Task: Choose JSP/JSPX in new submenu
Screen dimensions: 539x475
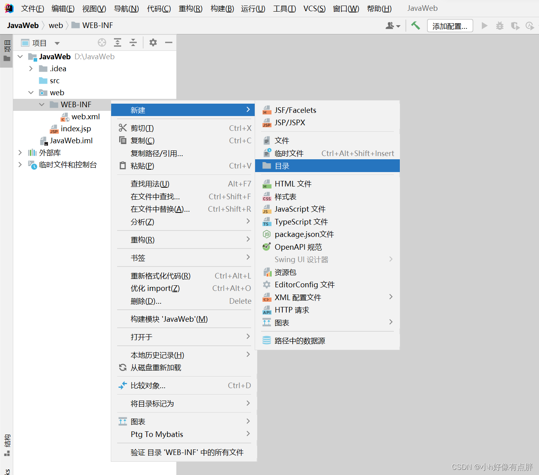Action: click(327, 122)
